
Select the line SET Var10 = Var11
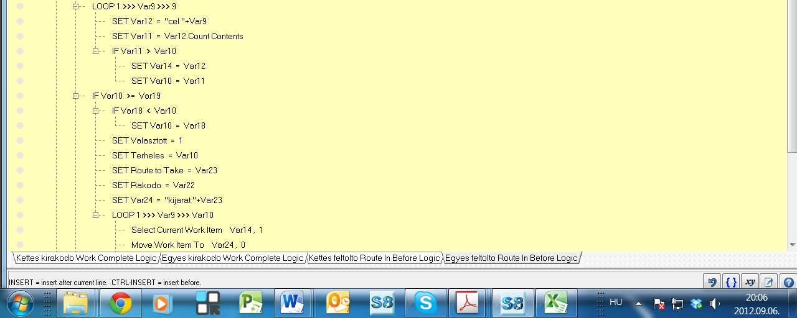168,81
